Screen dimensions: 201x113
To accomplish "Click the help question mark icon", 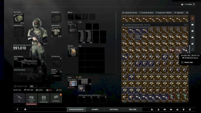I will pos(194,5).
